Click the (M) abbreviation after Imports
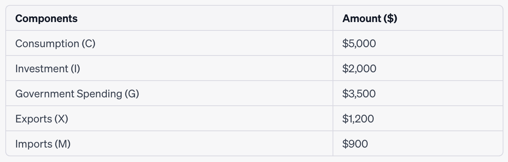The image size is (508, 162). 63,144
